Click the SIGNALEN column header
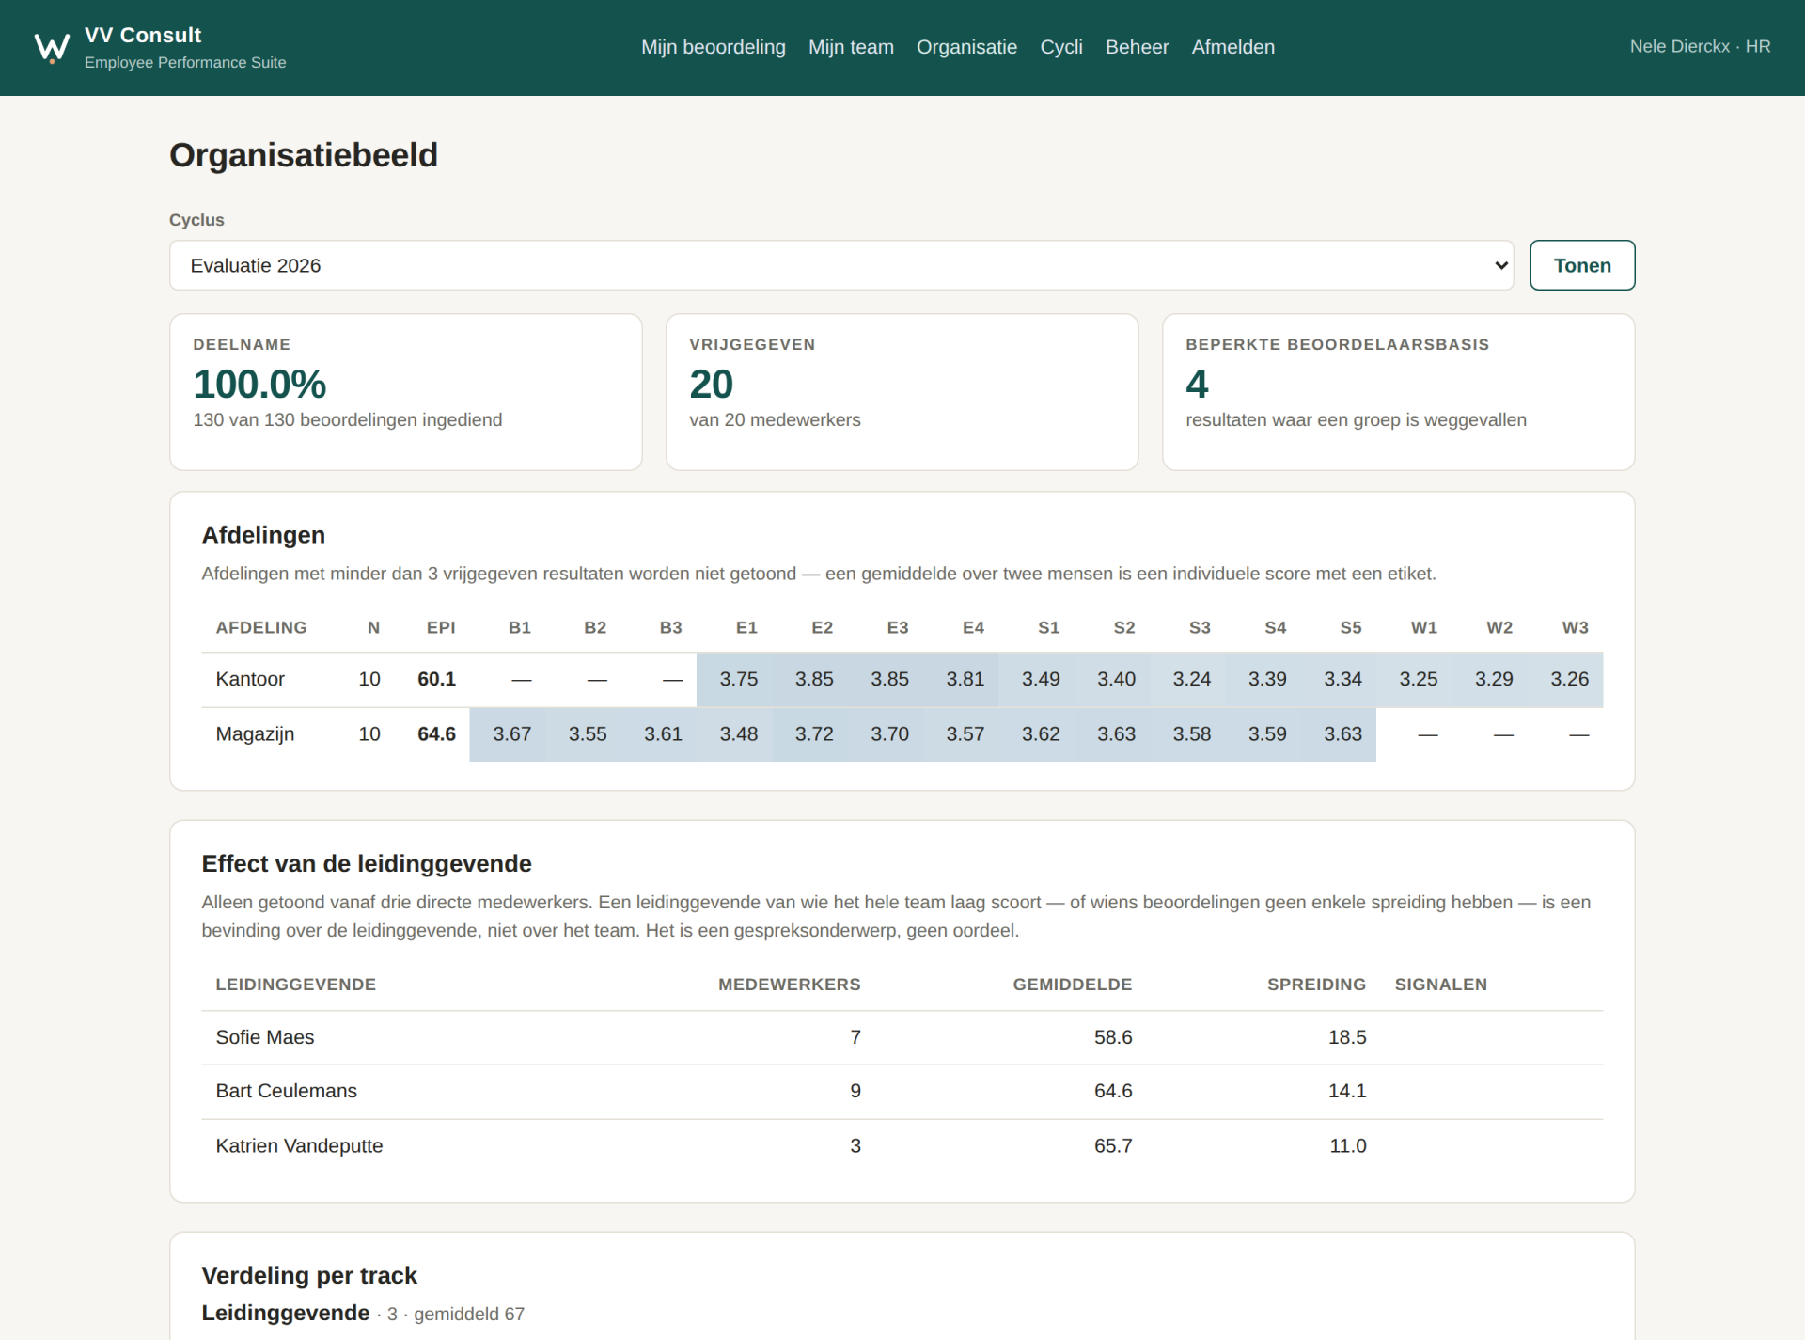Image resolution: width=1805 pixels, height=1340 pixels. [x=1440, y=985]
